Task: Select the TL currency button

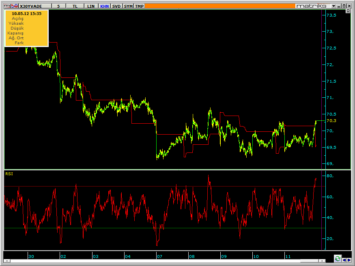Action: pos(75,6)
